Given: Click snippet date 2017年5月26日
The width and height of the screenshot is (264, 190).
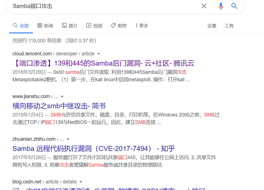Looking at the screenshot, I should [x=29, y=158].
